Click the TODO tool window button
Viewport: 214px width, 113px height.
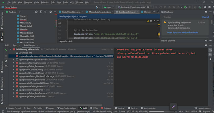pos(94,108)
